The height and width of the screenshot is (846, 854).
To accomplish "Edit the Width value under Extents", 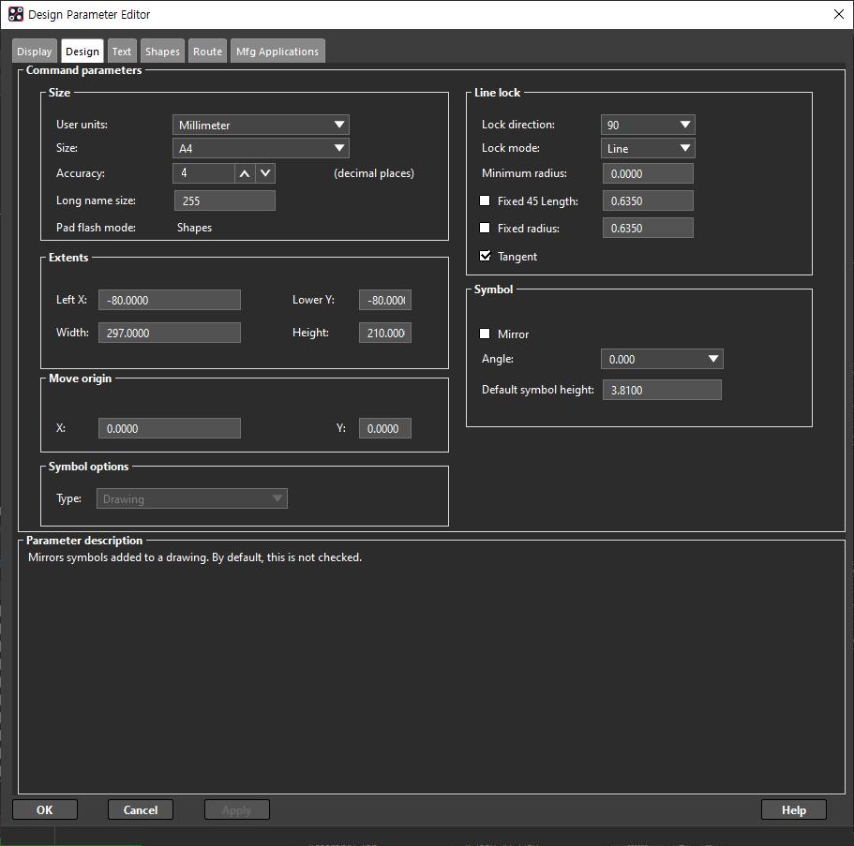I will tap(169, 332).
